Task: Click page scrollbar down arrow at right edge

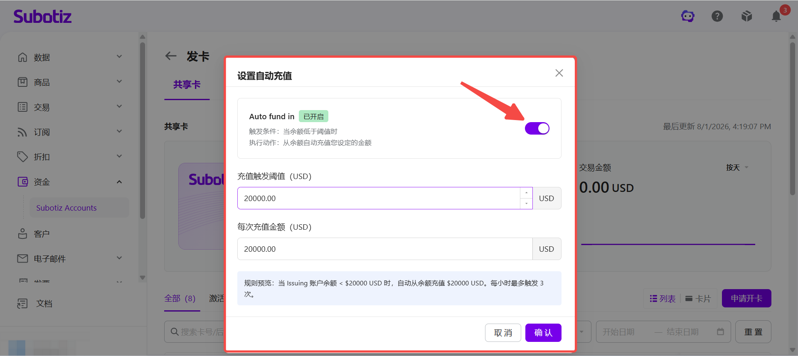Action: [792, 350]
